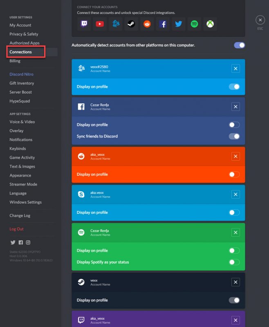Connect a Facebook account icon
Viewport: 269px width, 327px height.
click(x=163, y=24)
